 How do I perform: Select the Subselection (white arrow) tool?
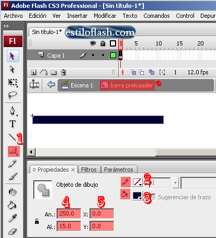pyautogui.click(x=12, y=69)
